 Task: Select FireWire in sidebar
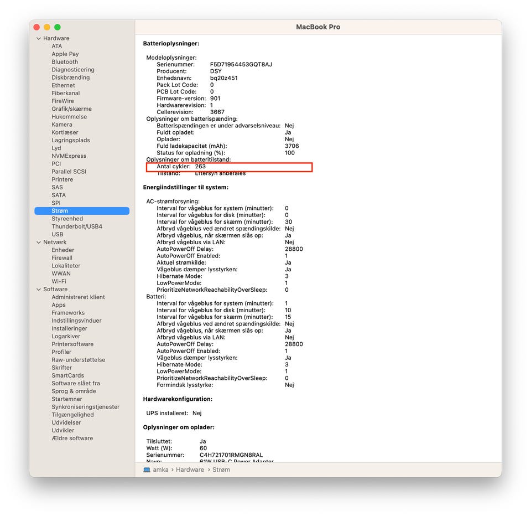63,101
